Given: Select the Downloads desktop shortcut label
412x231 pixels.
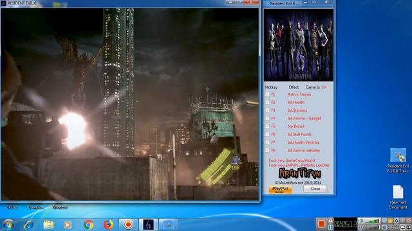Looking at the screenshot, I should (35, 207).
